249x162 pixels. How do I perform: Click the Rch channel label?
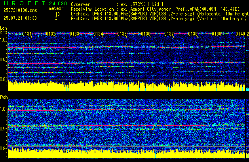tap(4, 97)
